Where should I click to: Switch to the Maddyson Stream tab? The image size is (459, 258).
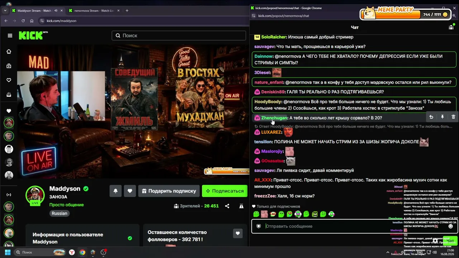point(37,10)
